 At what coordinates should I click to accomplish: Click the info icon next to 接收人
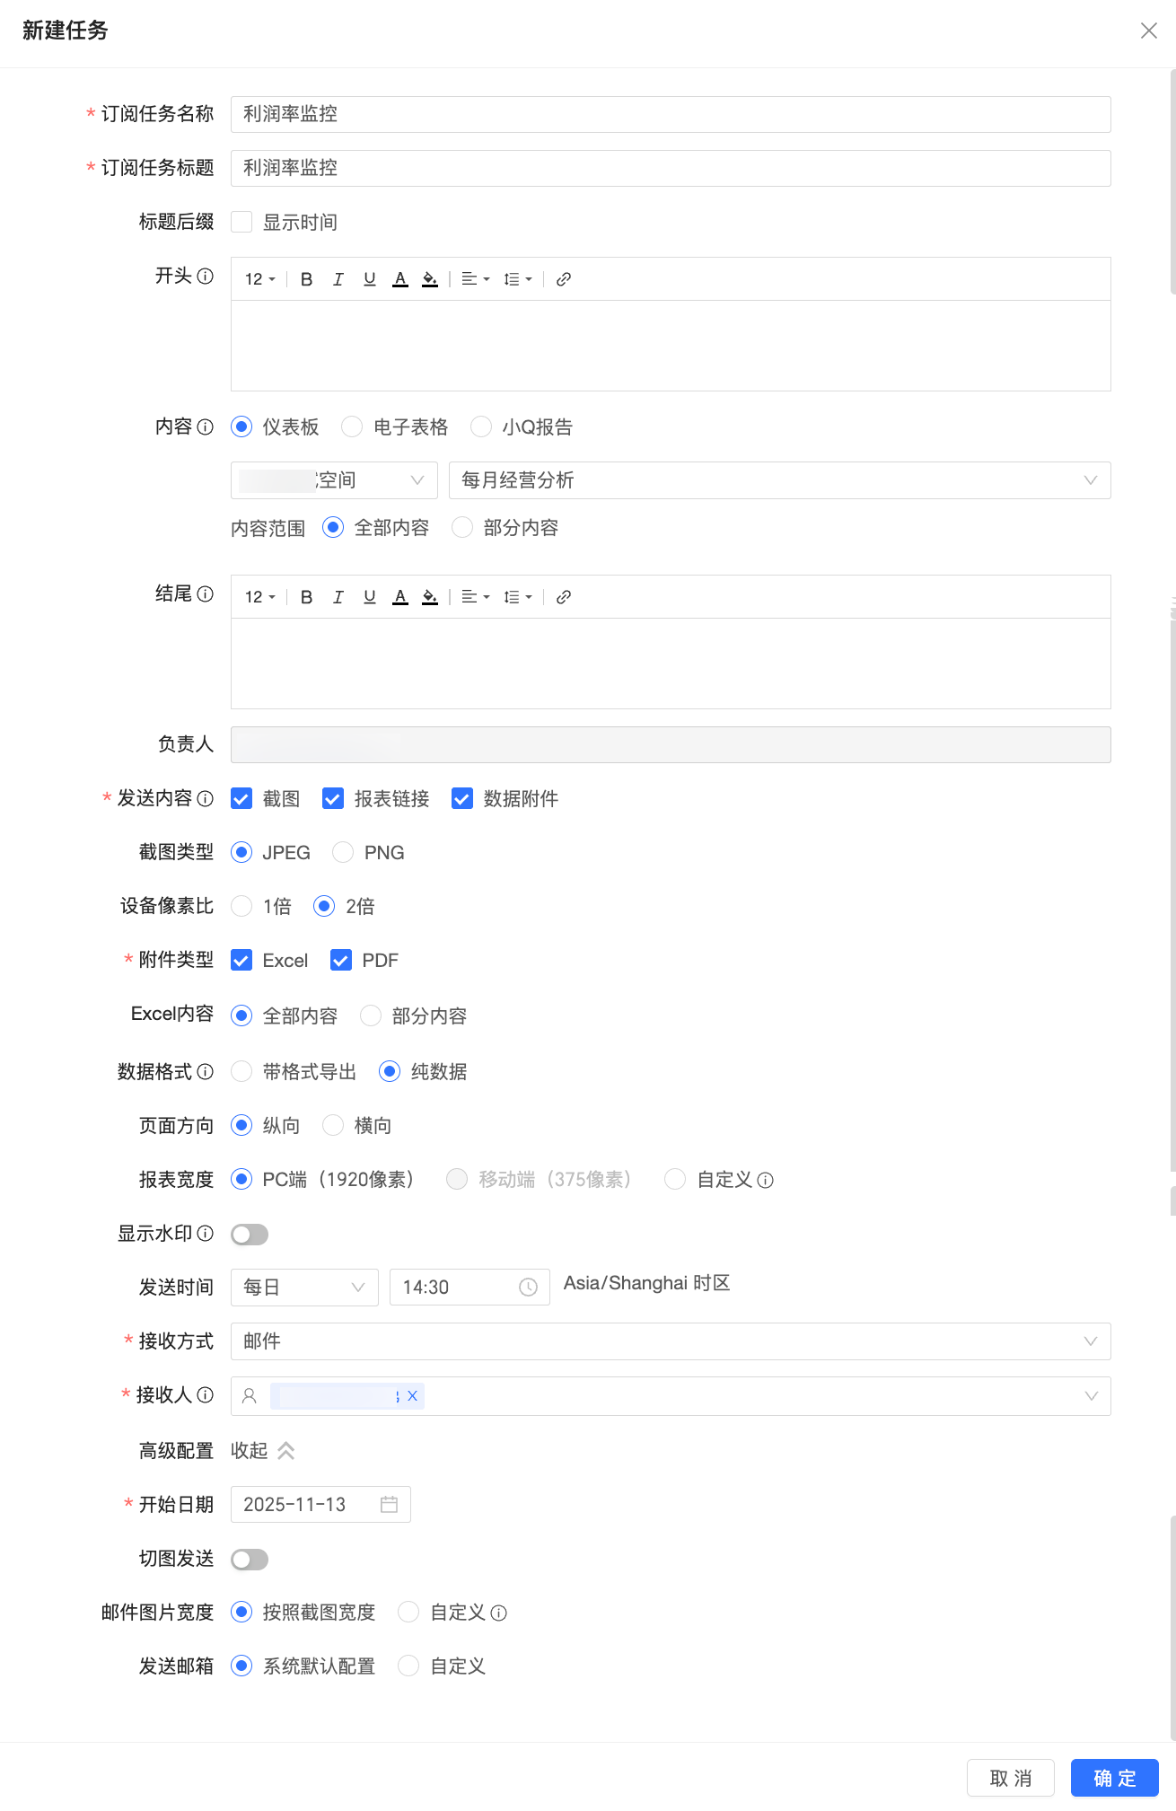pos(206,1394)
